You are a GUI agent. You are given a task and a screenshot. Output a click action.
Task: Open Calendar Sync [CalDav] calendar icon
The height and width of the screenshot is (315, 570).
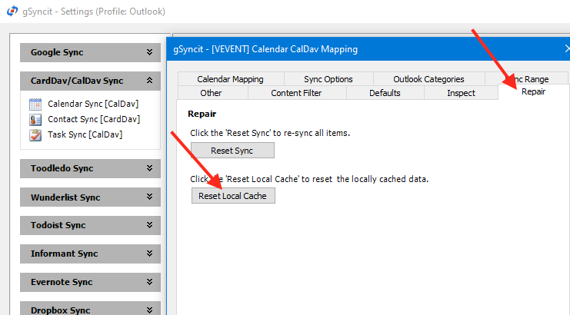35,104
